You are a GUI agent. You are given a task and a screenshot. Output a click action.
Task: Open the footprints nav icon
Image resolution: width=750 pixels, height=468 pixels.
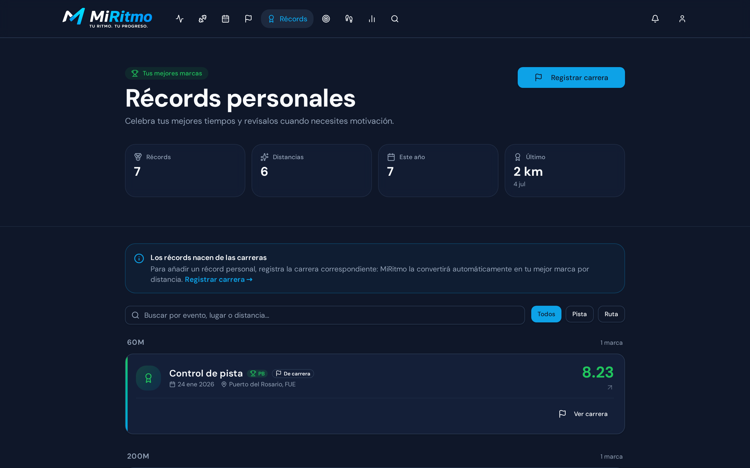[x=349, y=19]
